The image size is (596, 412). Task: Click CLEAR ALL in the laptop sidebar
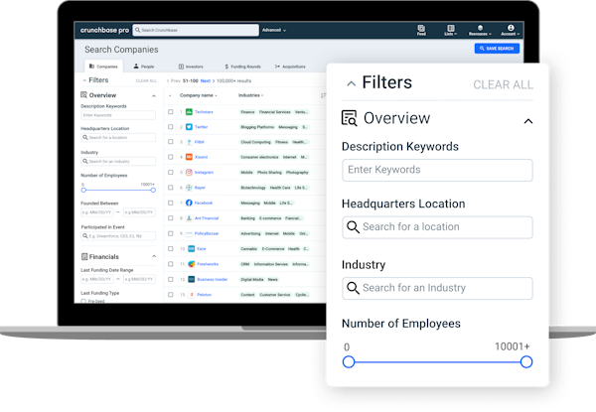coord(146,80)
